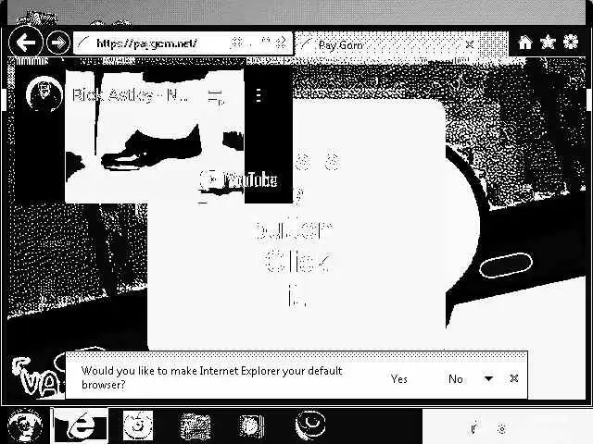The image size is (593, 444).
Task: Click the refresh arrow in address bar
Action: [x=281, y=43]
